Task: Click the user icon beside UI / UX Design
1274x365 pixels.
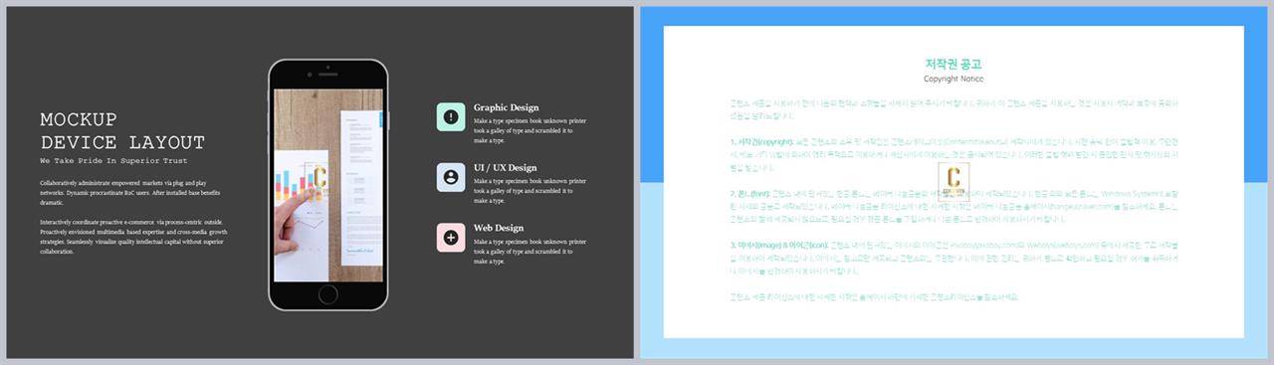Action: click(x=451, y=177)
